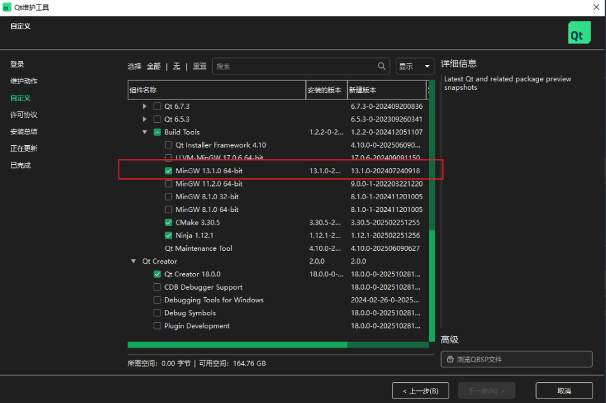This screenshot has width=606, height=403.
Task: Click the 浏览QBSP文件 button
Action: point(516,359)
